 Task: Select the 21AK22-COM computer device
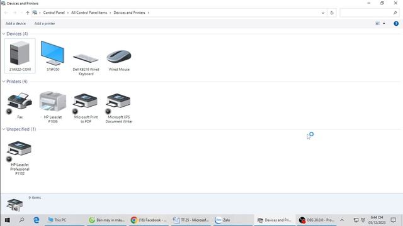[20, 56]
